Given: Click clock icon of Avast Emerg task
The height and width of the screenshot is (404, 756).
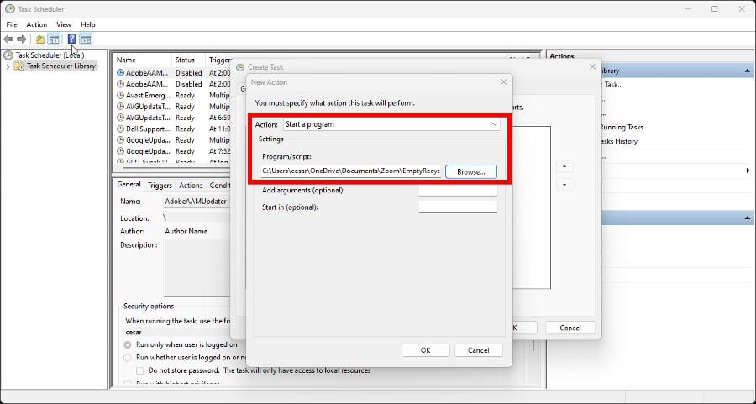Looking at the screenshot, I should pos(120,96).
